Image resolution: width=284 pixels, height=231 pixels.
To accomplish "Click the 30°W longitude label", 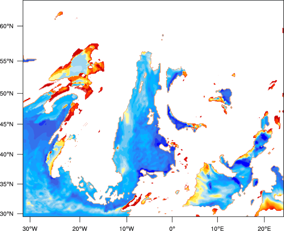I will [x=30, y=229].
